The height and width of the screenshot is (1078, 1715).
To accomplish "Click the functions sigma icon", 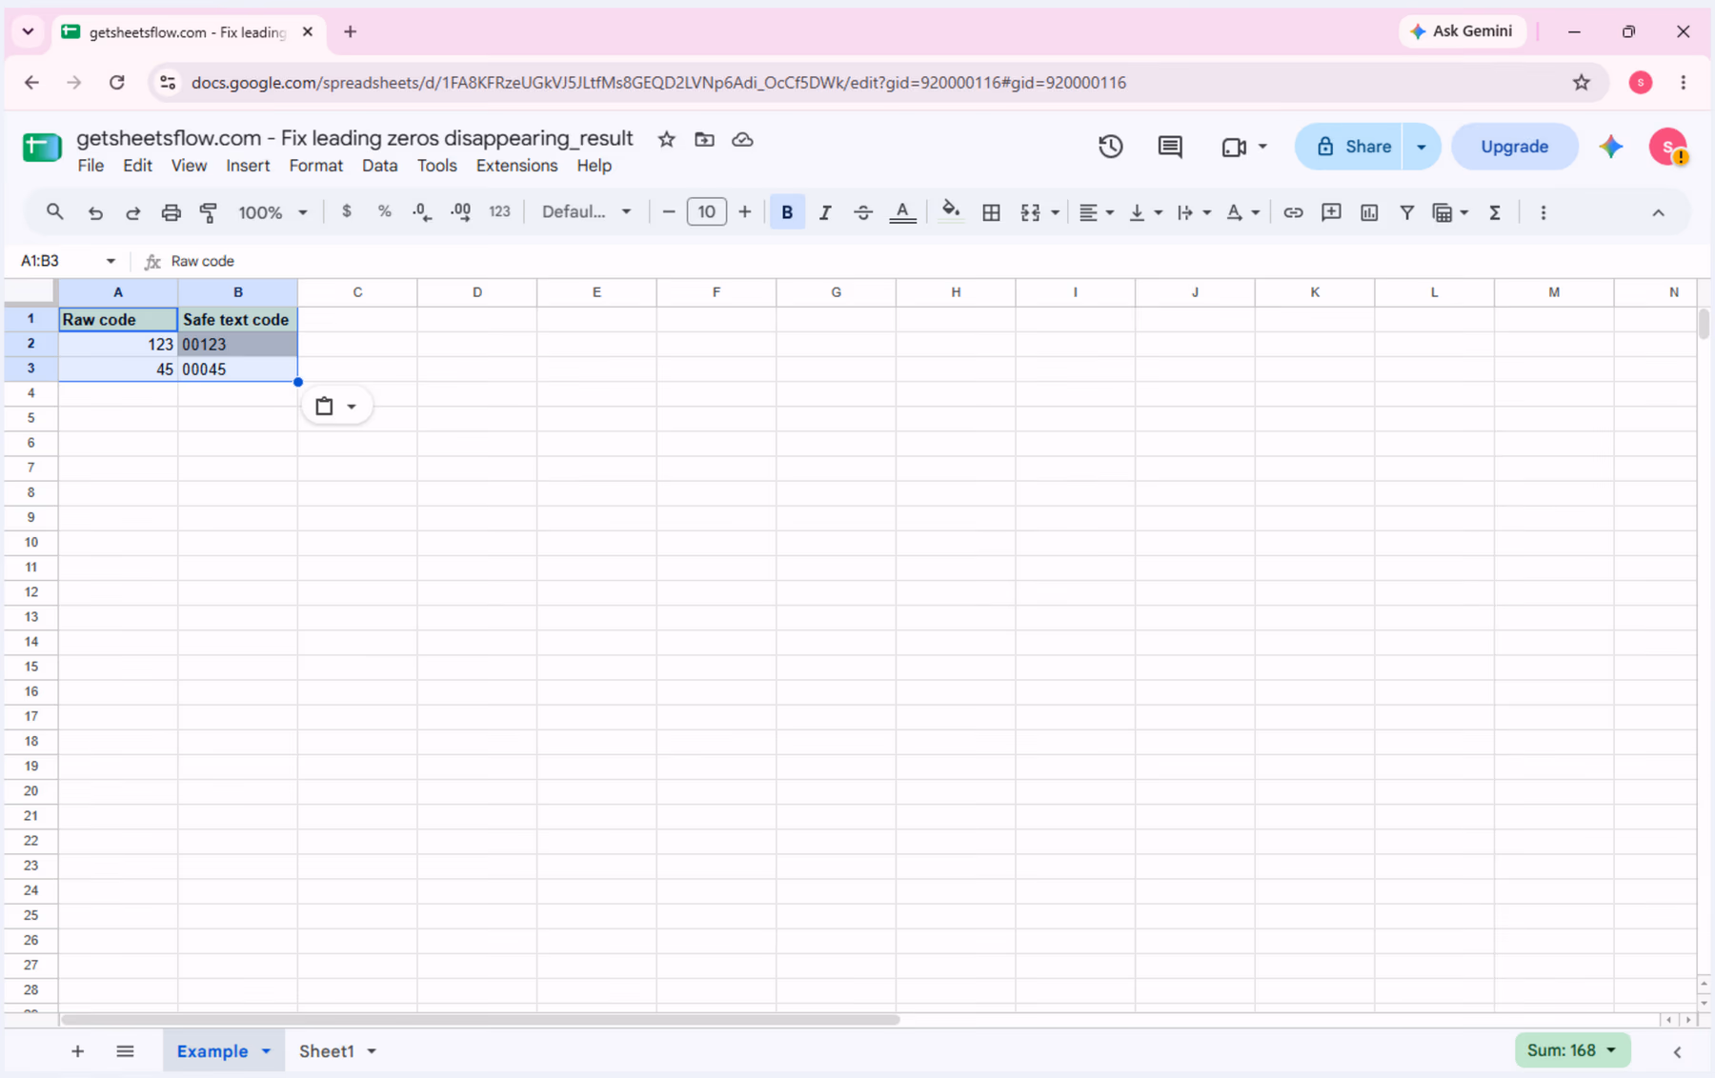I will point(1495,212).
